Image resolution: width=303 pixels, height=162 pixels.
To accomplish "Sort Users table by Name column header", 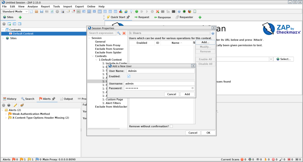I will [x=177, y=43].
